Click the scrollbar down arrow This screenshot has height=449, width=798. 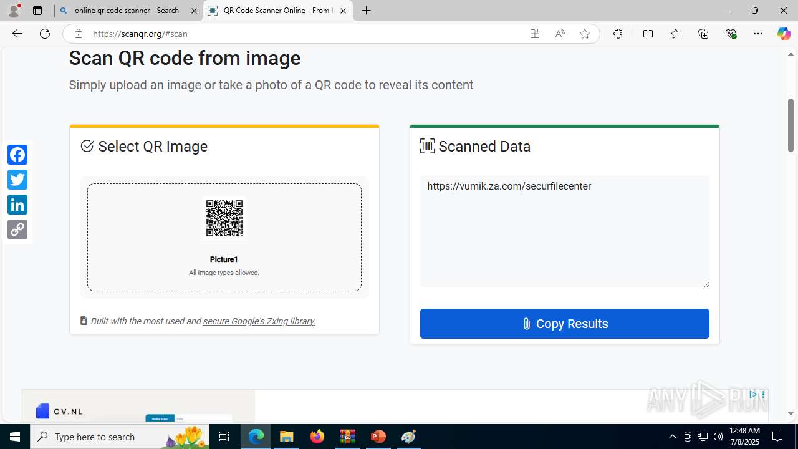point(791,413)
